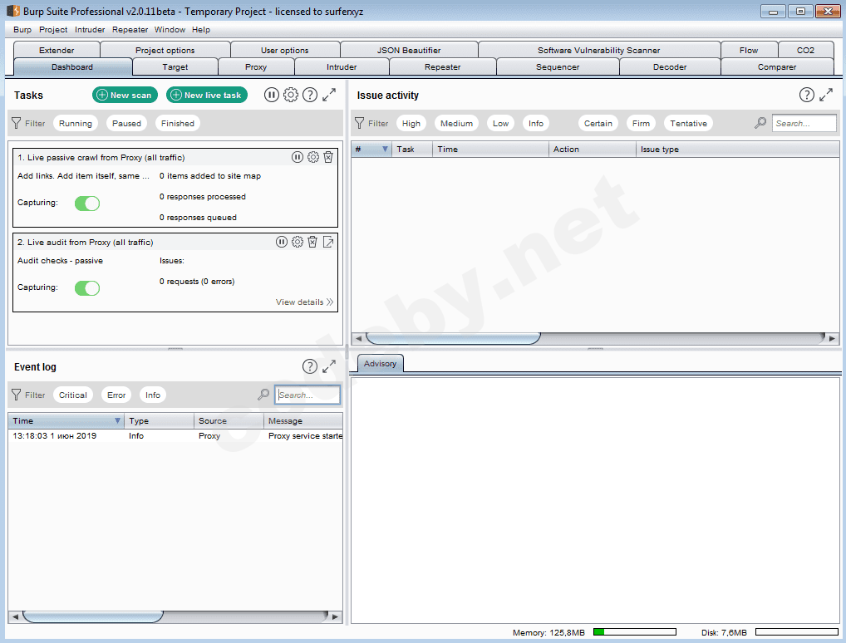Click the Burp Suite logo in title bar
The image size is (846, 643).
(13, 11)
